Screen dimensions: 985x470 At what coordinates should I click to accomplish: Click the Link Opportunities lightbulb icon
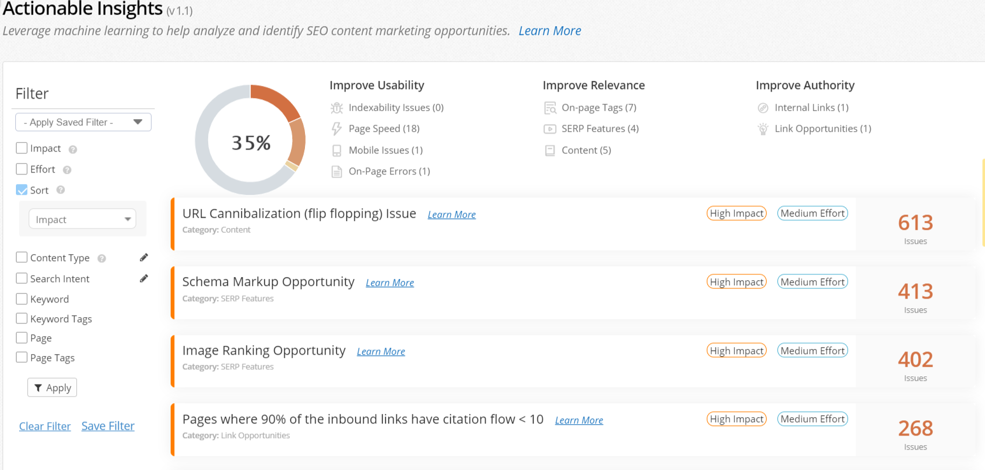pos(763,129)
